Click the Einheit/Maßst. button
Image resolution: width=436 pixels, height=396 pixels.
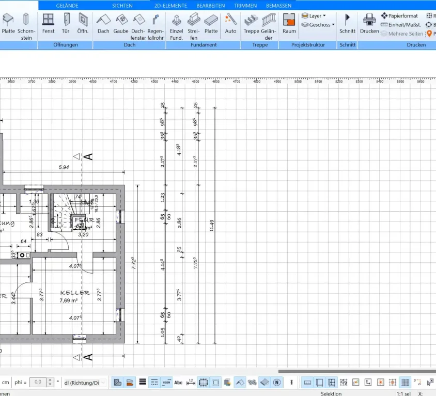click(401, 25)
